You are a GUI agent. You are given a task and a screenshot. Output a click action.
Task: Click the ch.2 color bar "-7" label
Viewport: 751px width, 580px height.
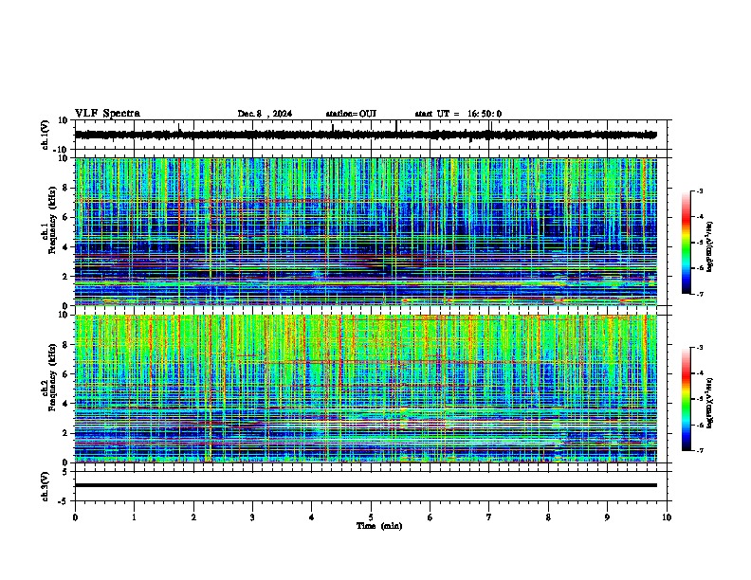click(x=699, y=450)
